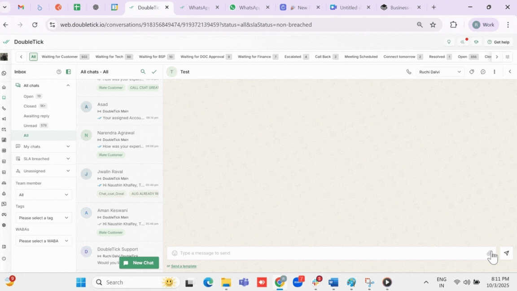Image resolution: width=517 pixels, height=291 pixels.
Task: Open the emoji picker in message box
Action: (x=175, y=253)
